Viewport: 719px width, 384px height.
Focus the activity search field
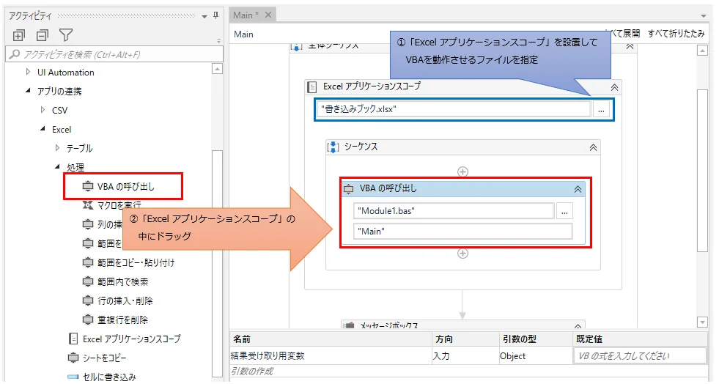114,54
